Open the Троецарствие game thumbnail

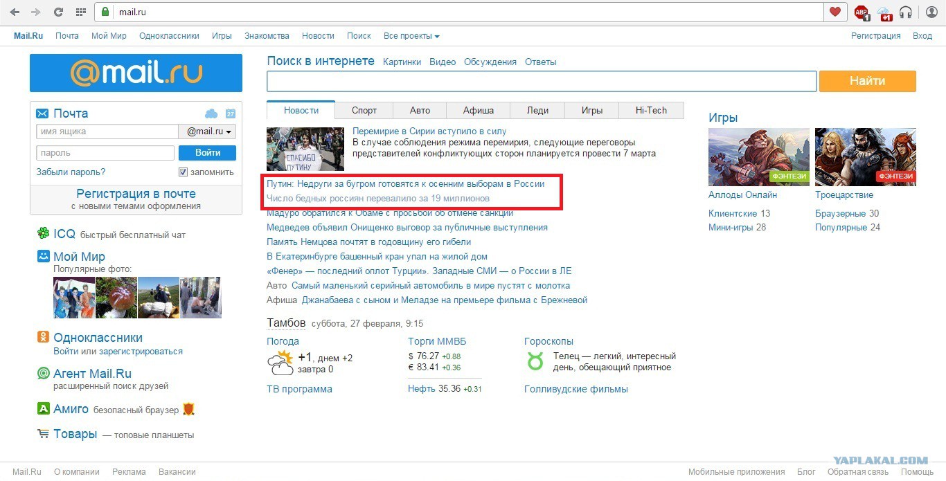tap(866, 157)
